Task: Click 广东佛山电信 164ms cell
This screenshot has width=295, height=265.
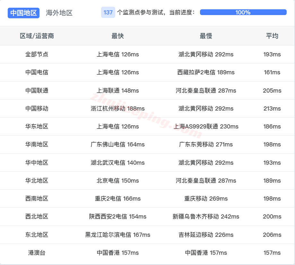Action: 117,145
